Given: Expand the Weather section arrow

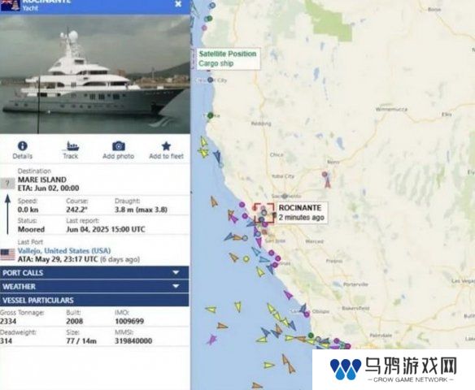Looking at the screenshot, I should [x=176, y=286].
